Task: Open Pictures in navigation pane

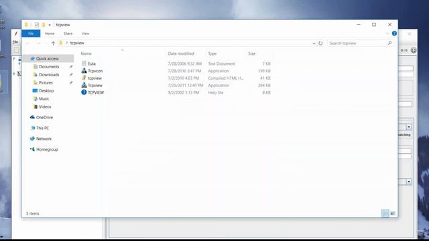Action: pyautogui.click(x=46, y=82)
